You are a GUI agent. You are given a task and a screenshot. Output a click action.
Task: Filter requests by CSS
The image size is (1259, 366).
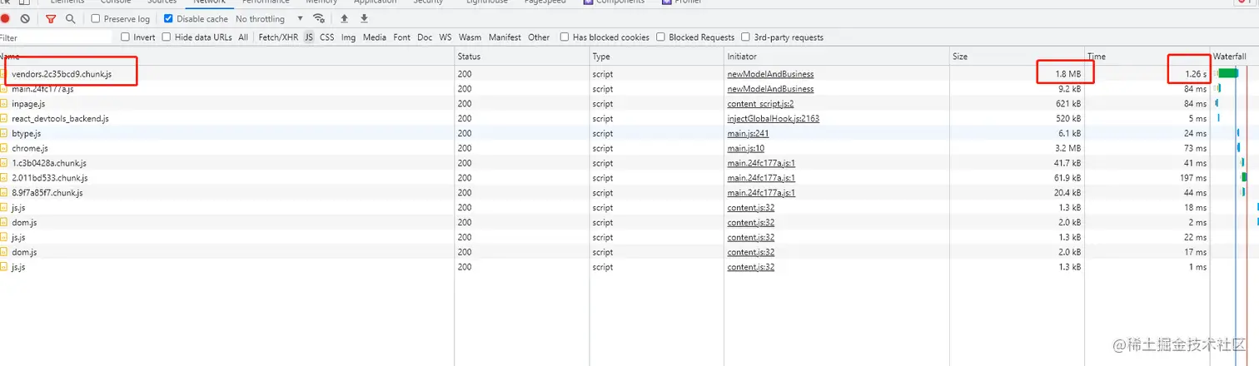tap(327, 37)
